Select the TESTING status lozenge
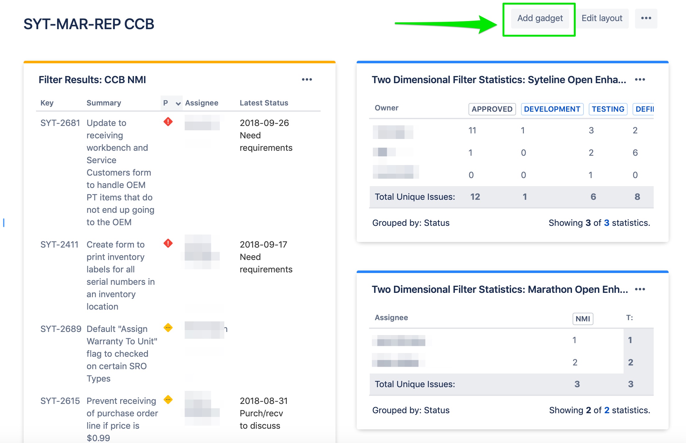The height and width of the screenshot is (443, 686). point(608,109)
